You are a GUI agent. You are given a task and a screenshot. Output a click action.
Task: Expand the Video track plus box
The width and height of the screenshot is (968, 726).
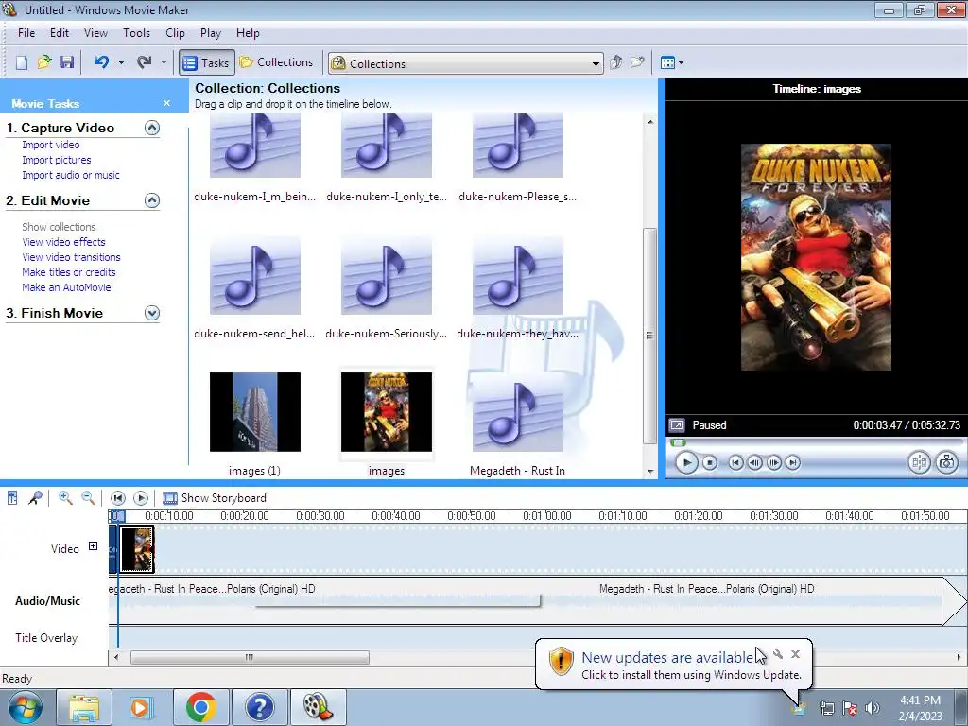[94, 545]
